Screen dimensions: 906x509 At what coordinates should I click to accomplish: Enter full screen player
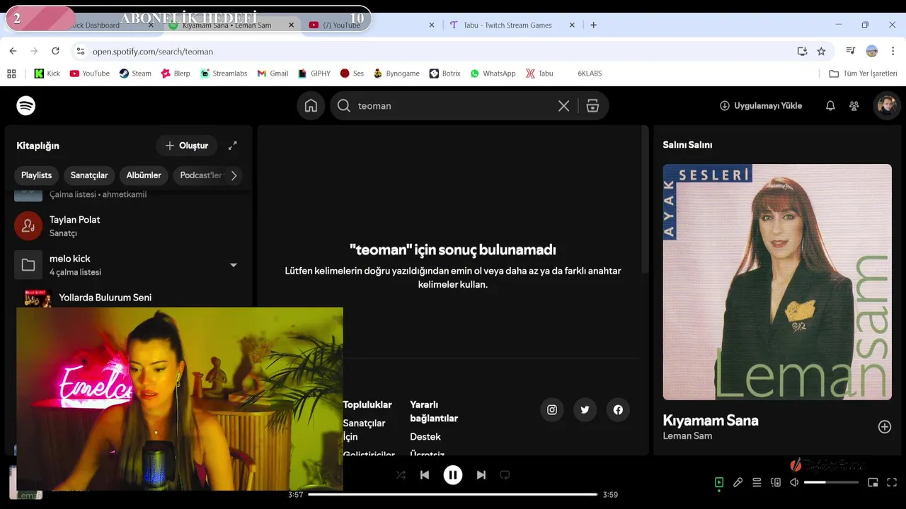tap(892, 483)
